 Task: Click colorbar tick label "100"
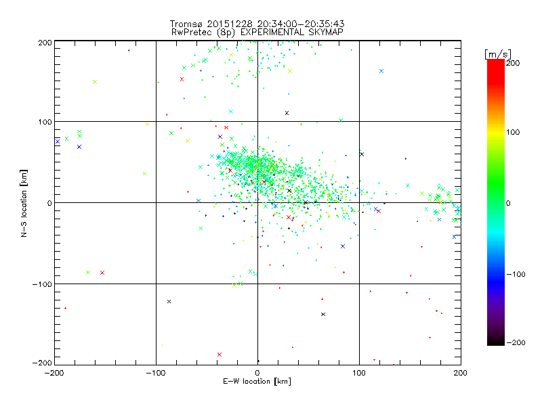[513, 132]
